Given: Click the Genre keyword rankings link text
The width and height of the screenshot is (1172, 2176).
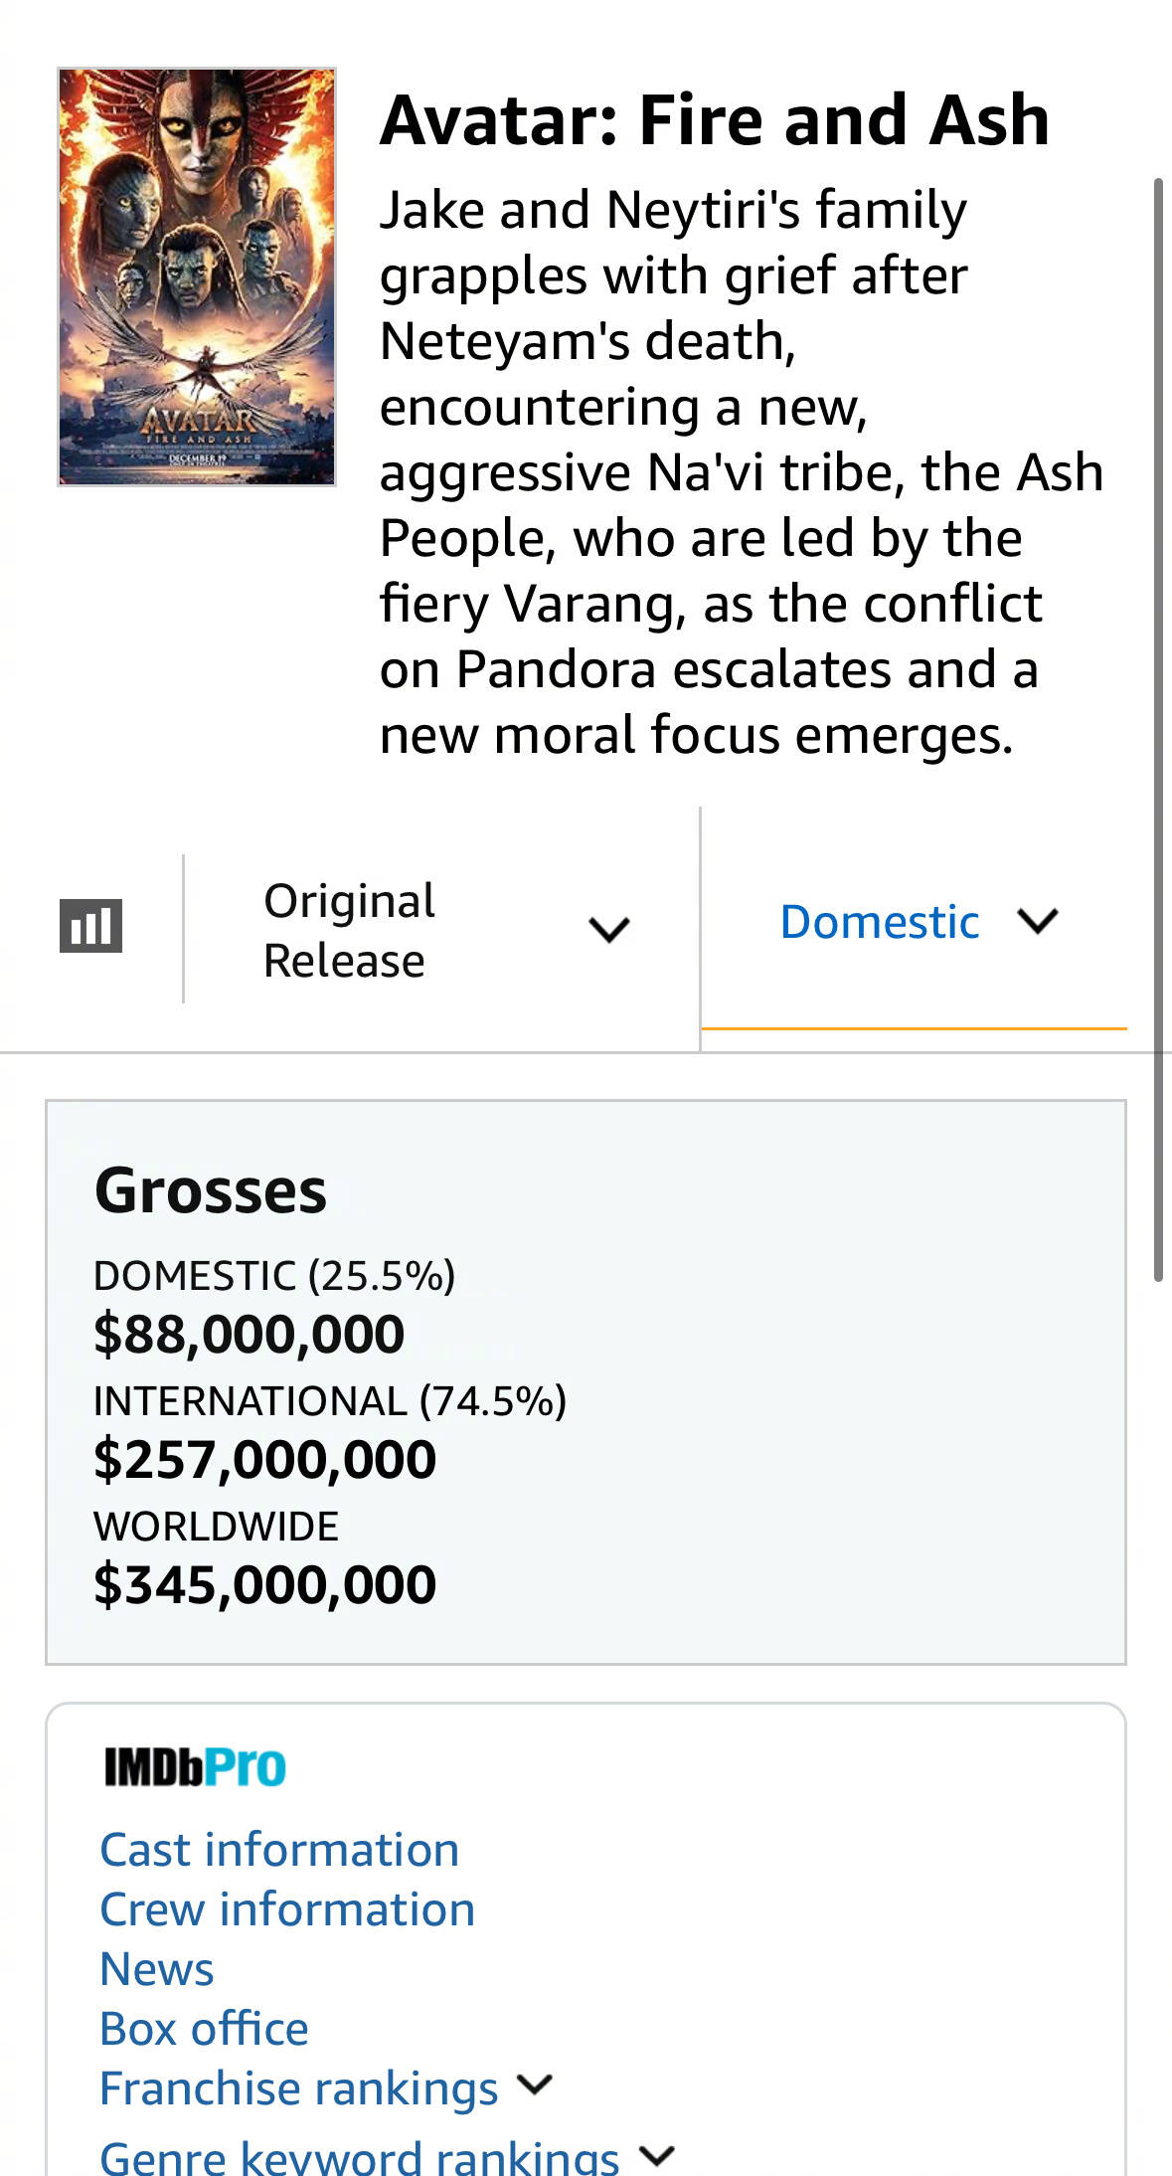Looking at the screenshot, I should 359,2156.
